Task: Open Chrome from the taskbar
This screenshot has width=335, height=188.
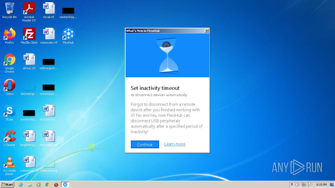Action: pyautogui.click(x=47, y=185)
